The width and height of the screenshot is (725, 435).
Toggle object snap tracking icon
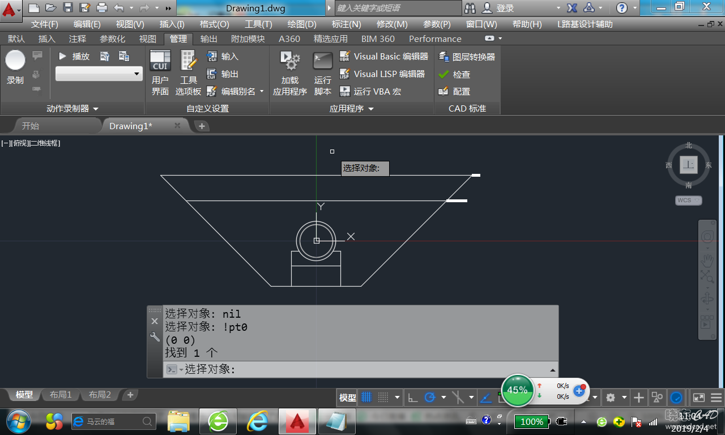point(486,397)
